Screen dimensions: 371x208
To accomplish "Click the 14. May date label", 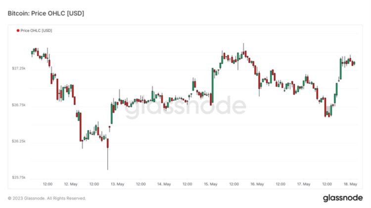I will pyautogui.click(x=164, y=184).
